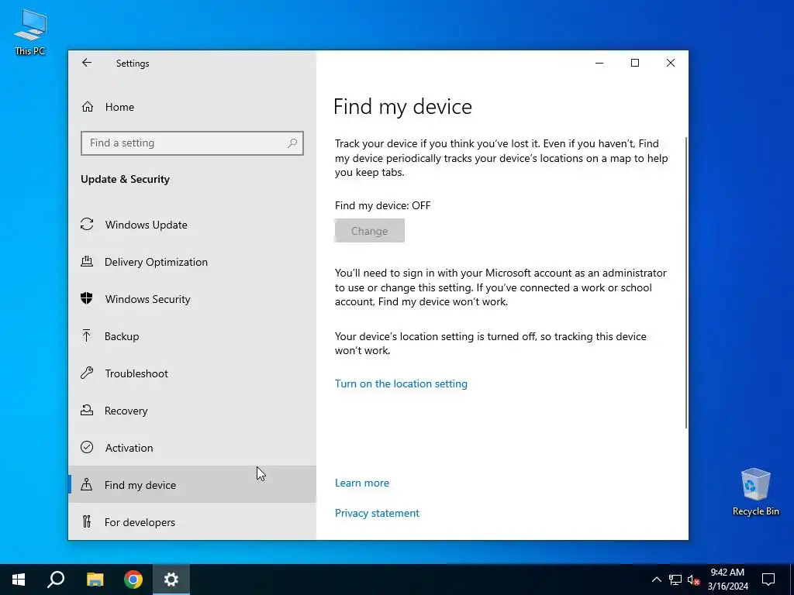The image size is (794, 595).
Task: Open the Activation page
Action: pos(192,448)
